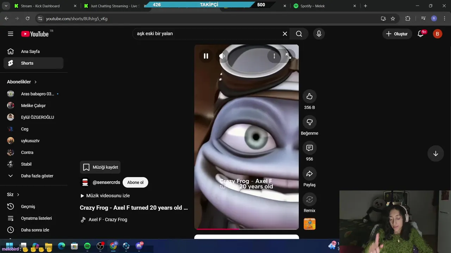Open Oynatma listeleri playlists
The height and width of the screenshot is (253, 451).
33,218
